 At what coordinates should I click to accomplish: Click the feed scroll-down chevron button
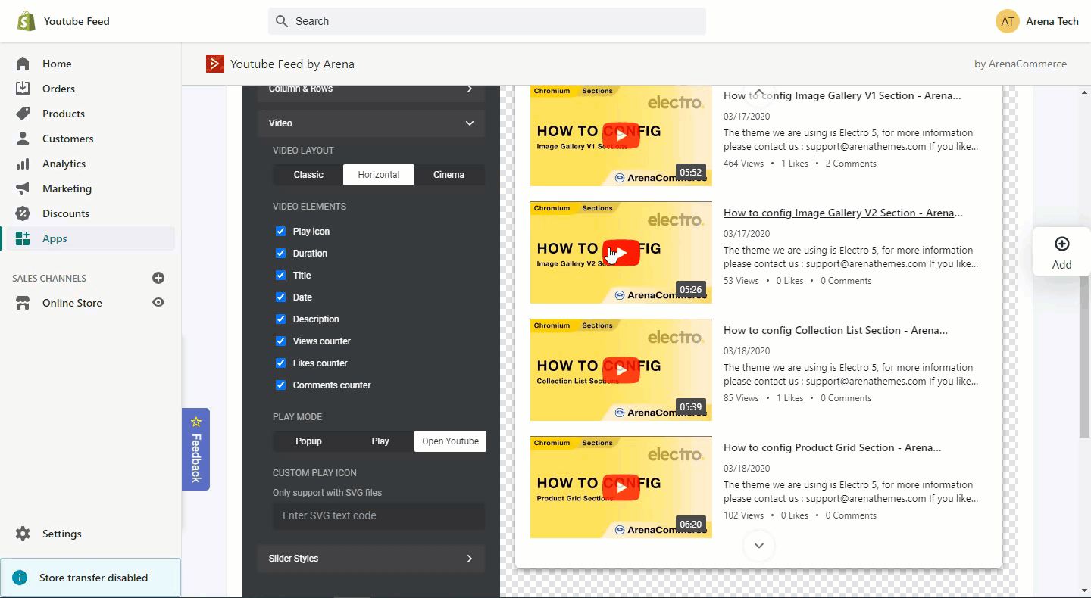pyautogui.click(x=759, y=546)
